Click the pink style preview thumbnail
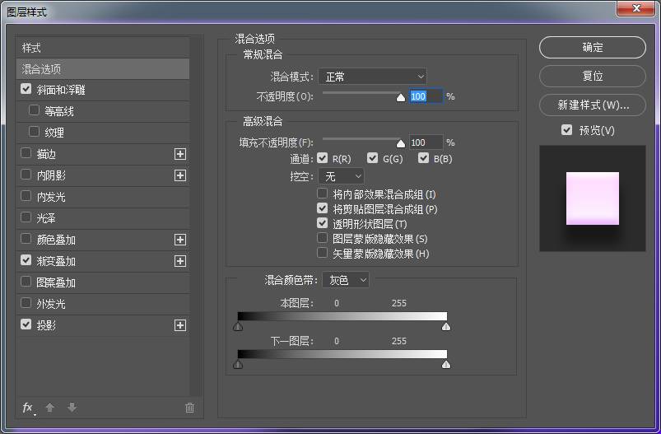This screenshot has width=661, height=434. click(x=593, y=198)
